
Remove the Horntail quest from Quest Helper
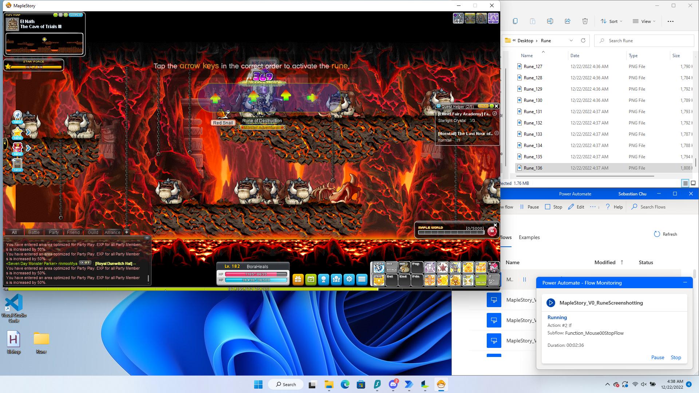497,133
